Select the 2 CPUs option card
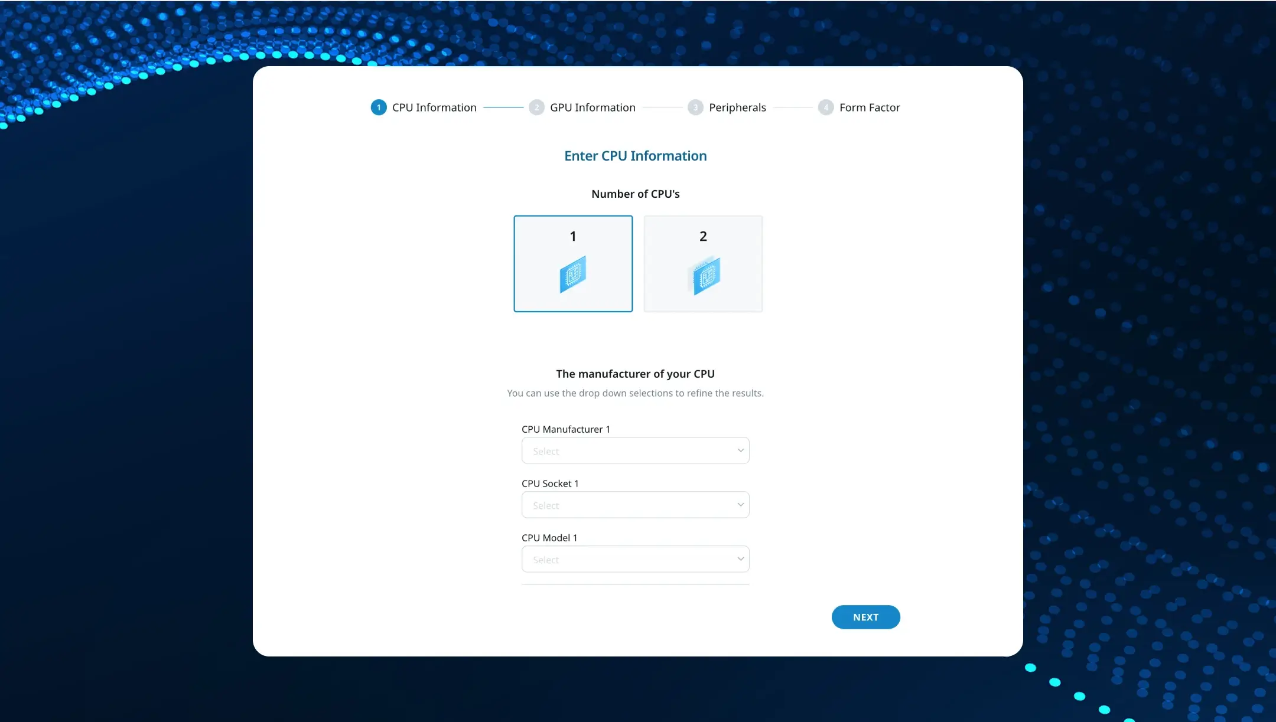 (x=703, y=263)
